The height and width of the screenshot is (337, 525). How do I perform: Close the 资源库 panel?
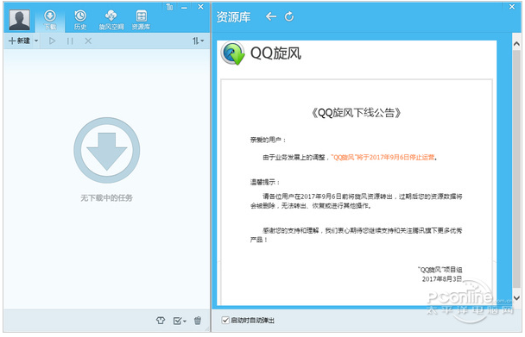(512, 7)
